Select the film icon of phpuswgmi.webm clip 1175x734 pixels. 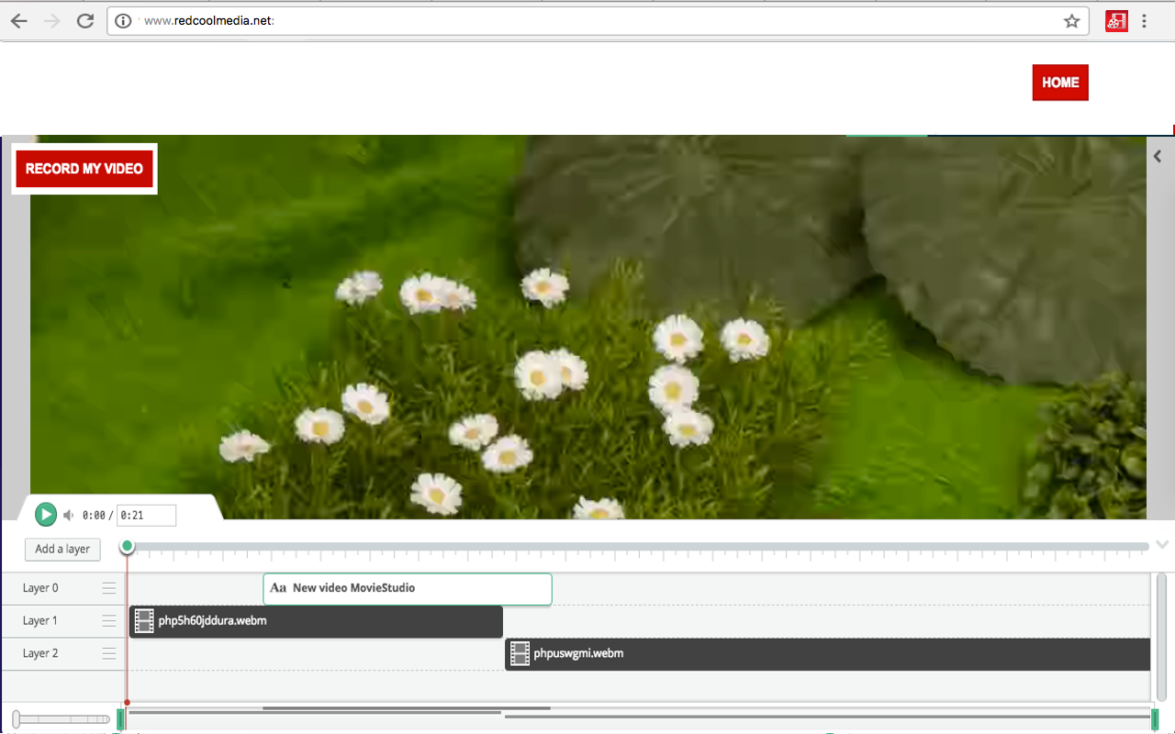(520, 653)
